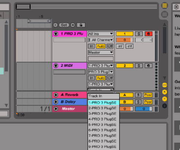Click the Set locator button
The width and height of the screenshot is (180, 150).
coord(64,25)
